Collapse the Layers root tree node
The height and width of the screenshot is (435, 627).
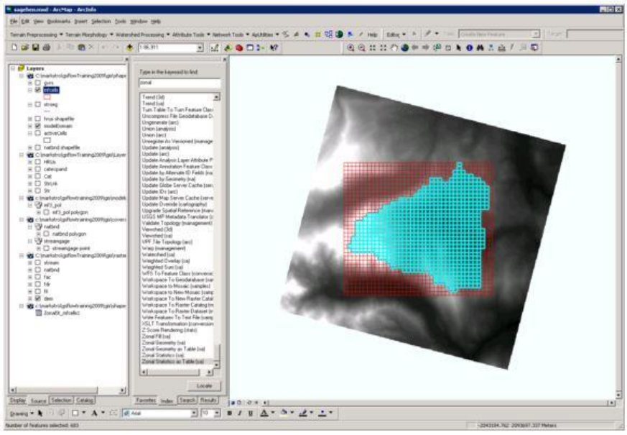point(13,68)
